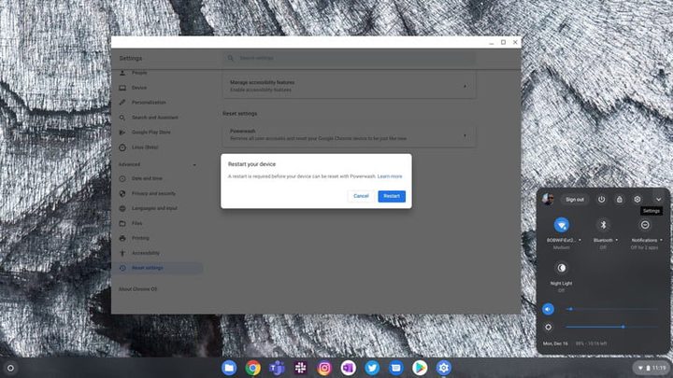Image resolution: width=673 pixels, height=378 pixels.
Task: Open the Twitter app on the shelf
Action: click(372, 368)
